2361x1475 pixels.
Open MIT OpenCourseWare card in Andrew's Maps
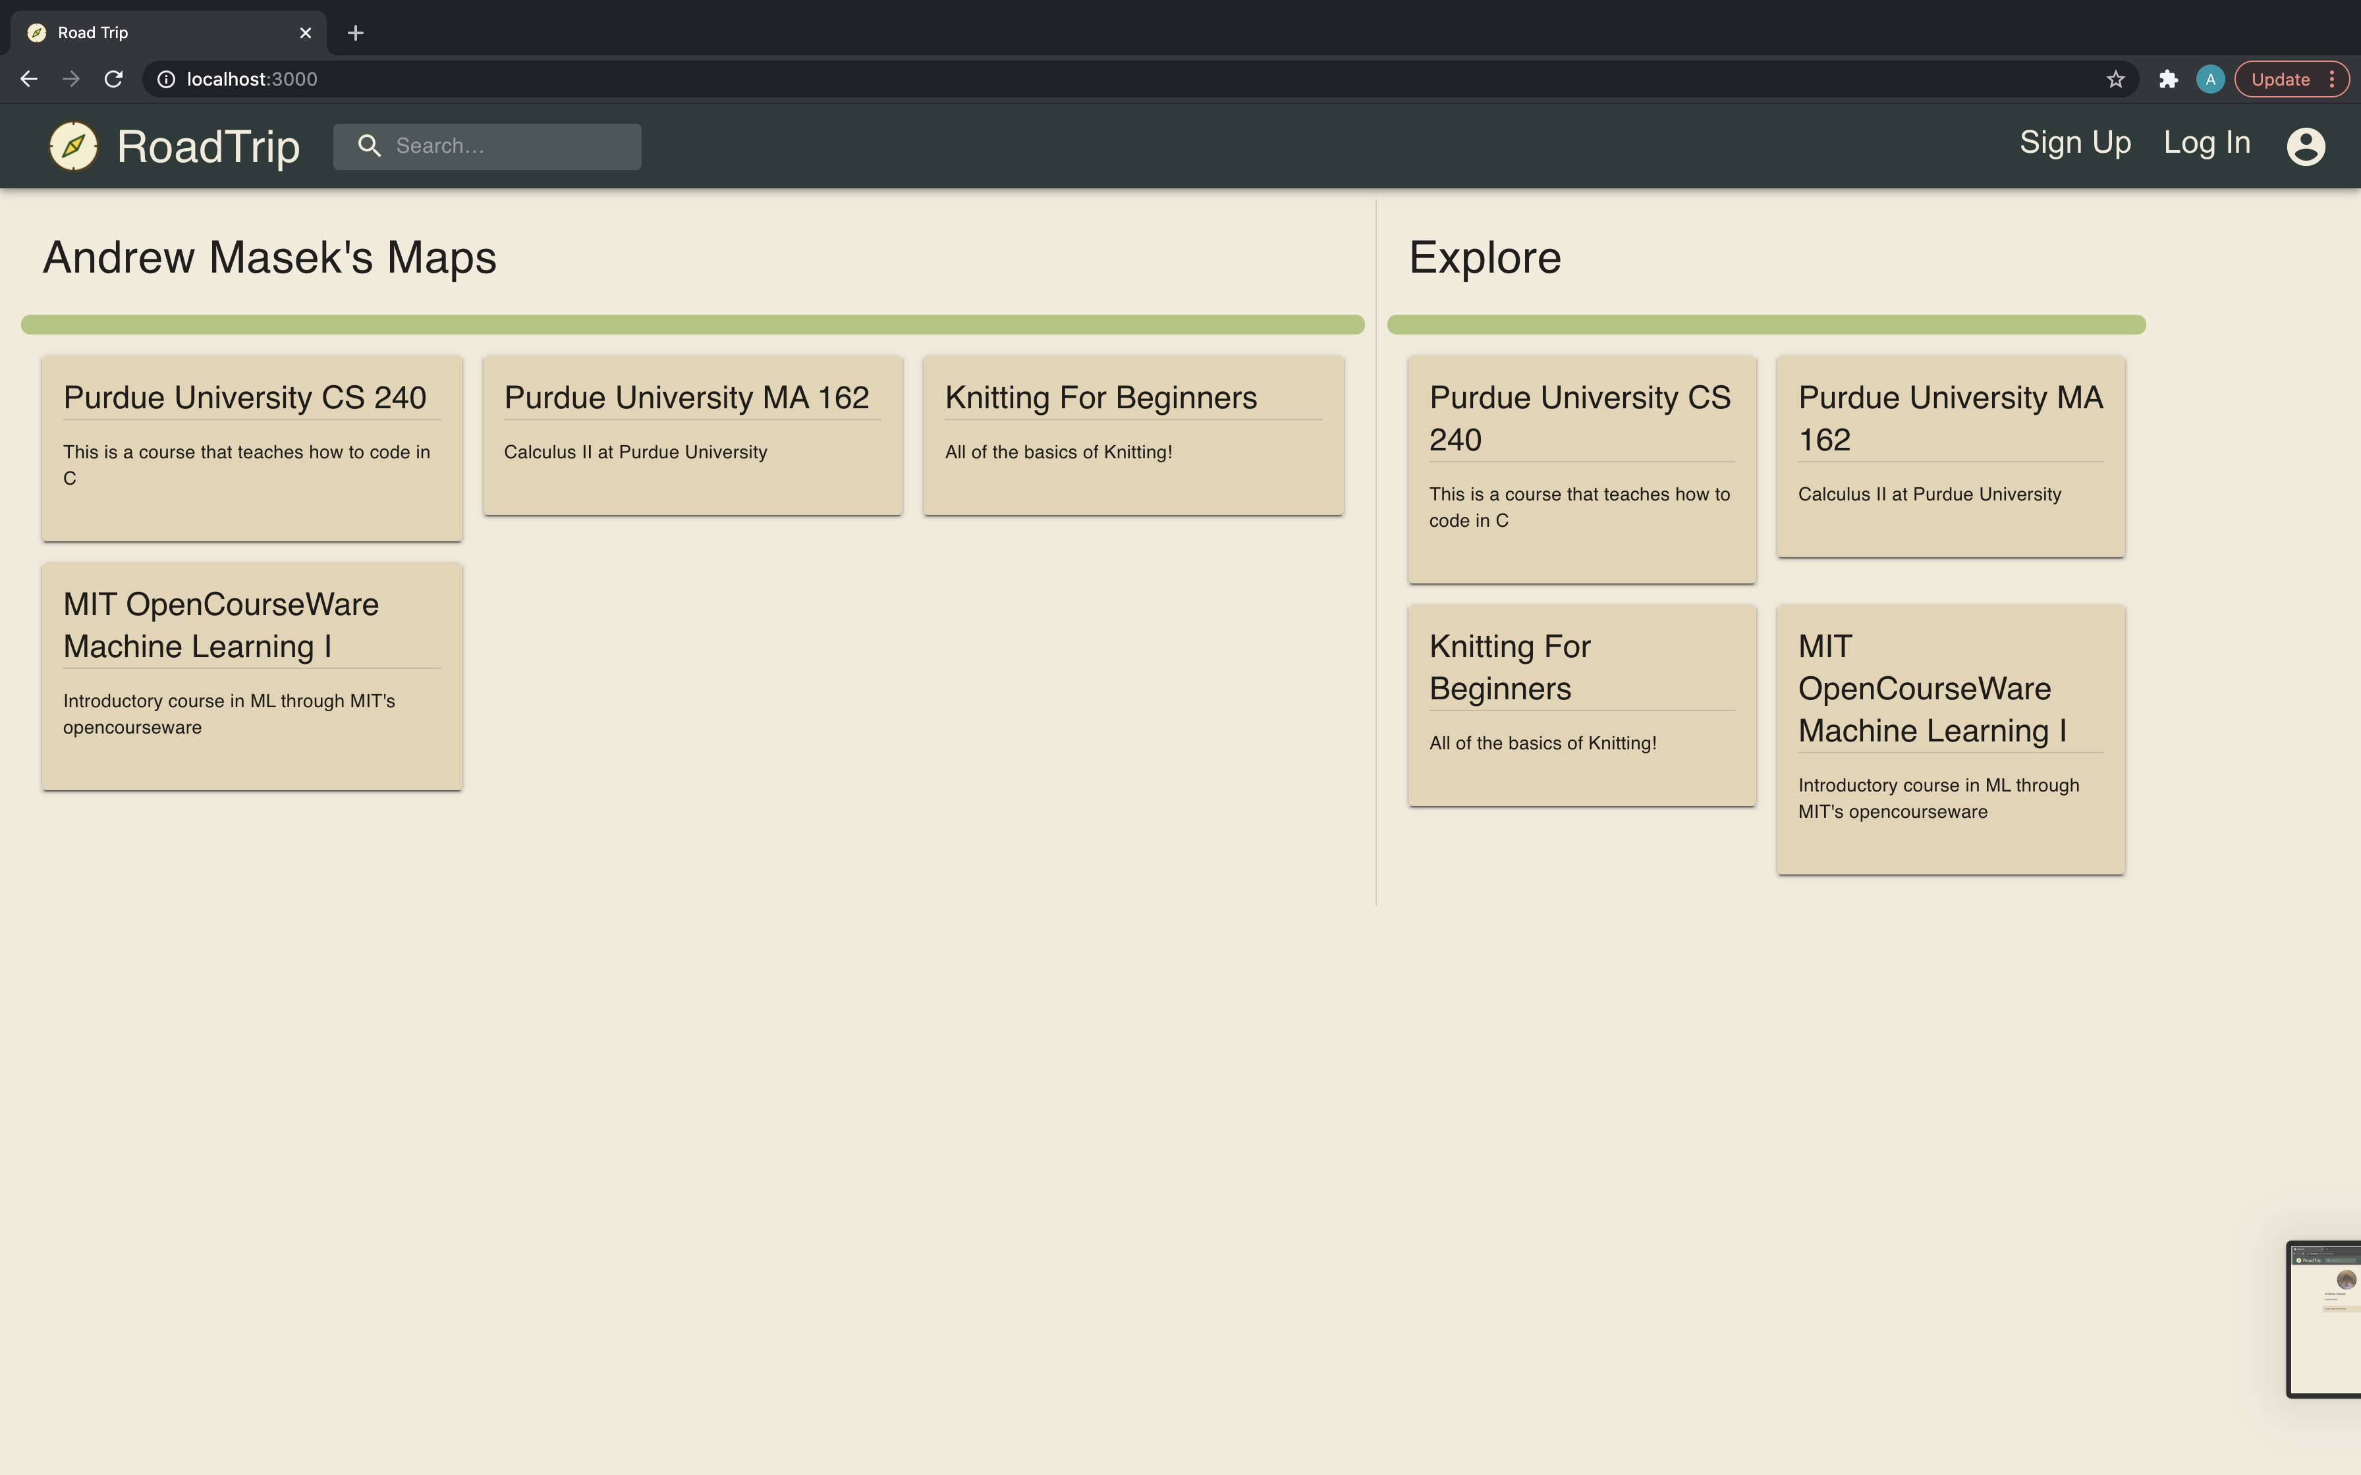[x=252, y=675]
